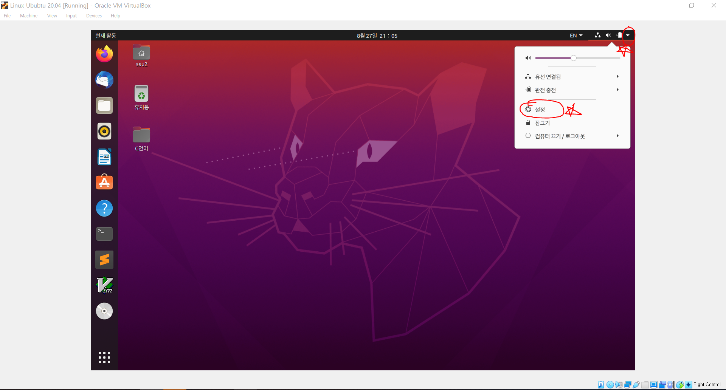Show all applications grid

click(104, 357)
